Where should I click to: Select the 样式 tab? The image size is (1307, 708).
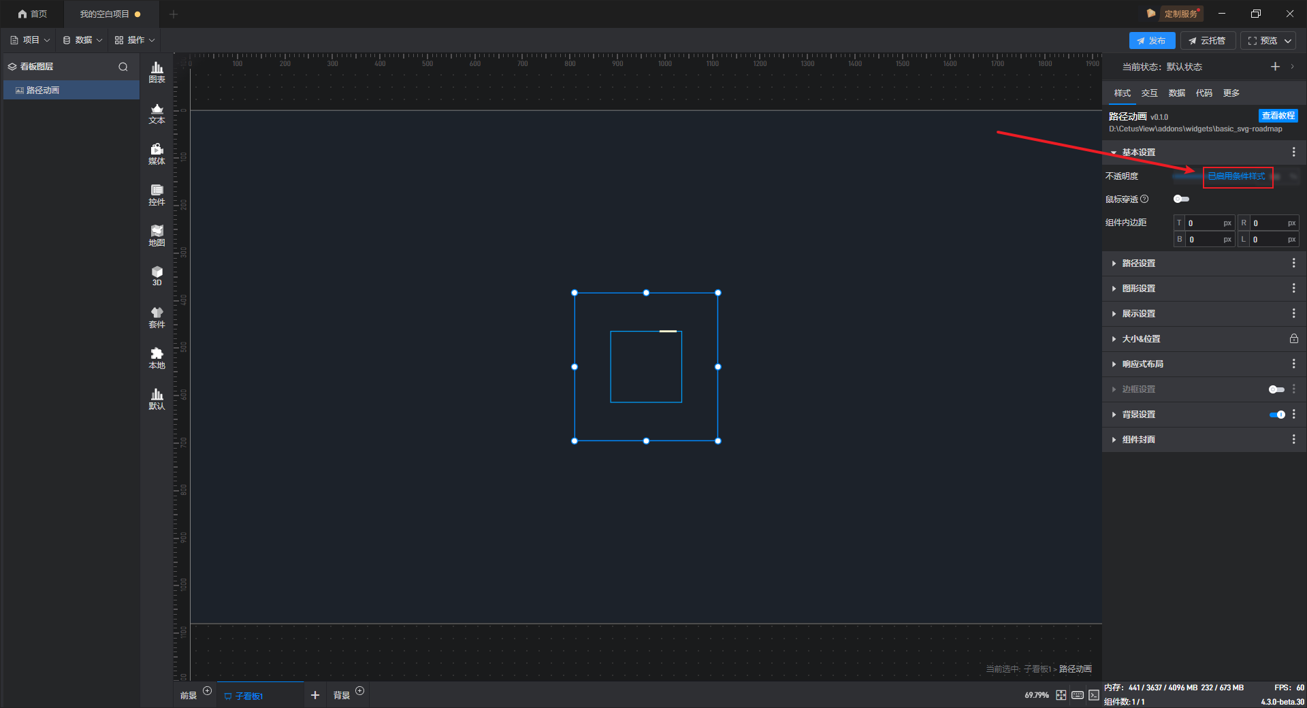click(x=1122, y=93)
